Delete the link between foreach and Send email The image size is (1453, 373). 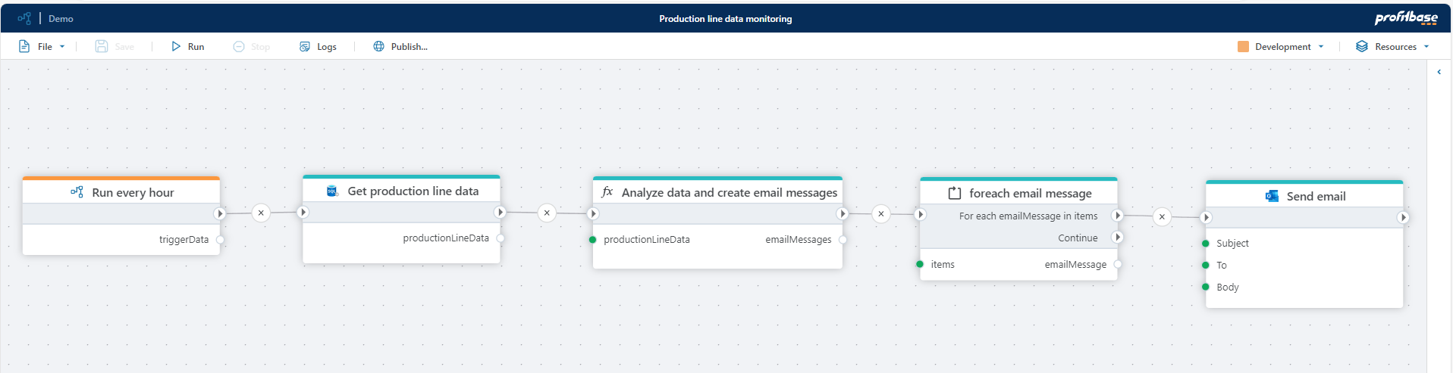(x=1162, y=216)
